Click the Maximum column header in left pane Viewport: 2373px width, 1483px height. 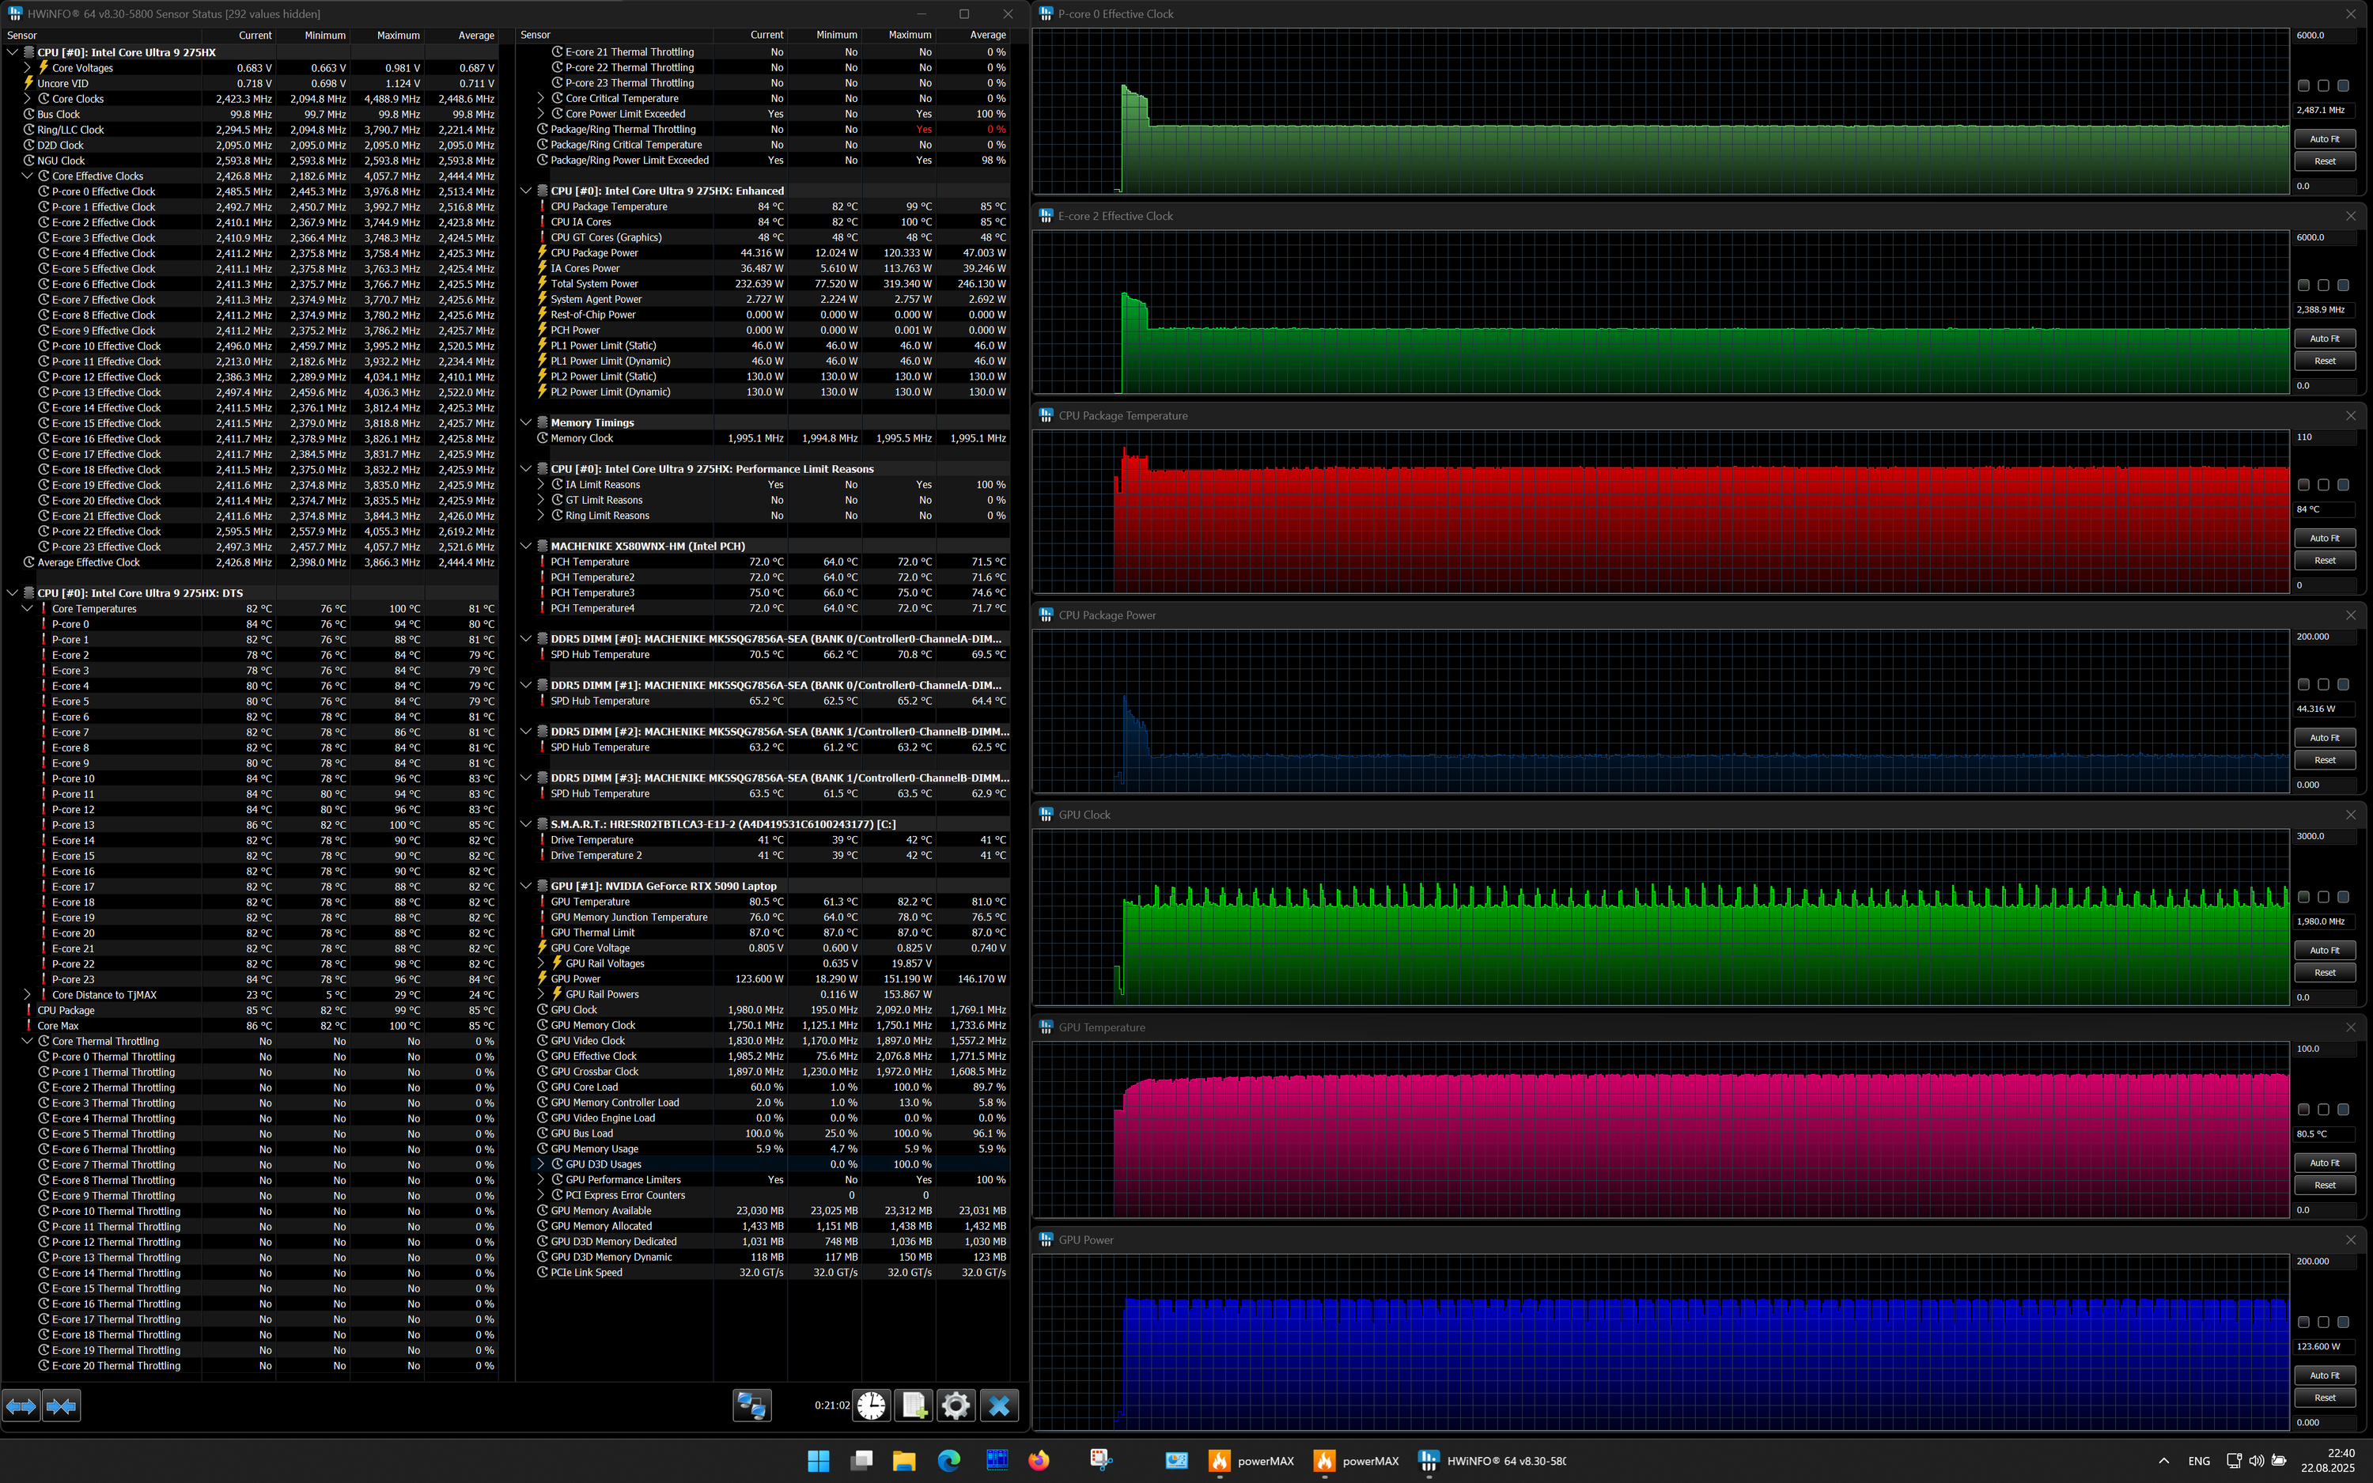pyautogui.click(x=398, y=36)
